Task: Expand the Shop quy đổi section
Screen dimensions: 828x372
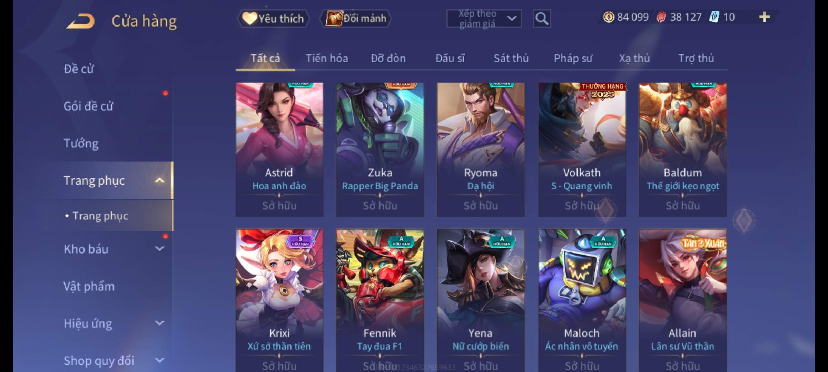Action: (x=159, y=360)
